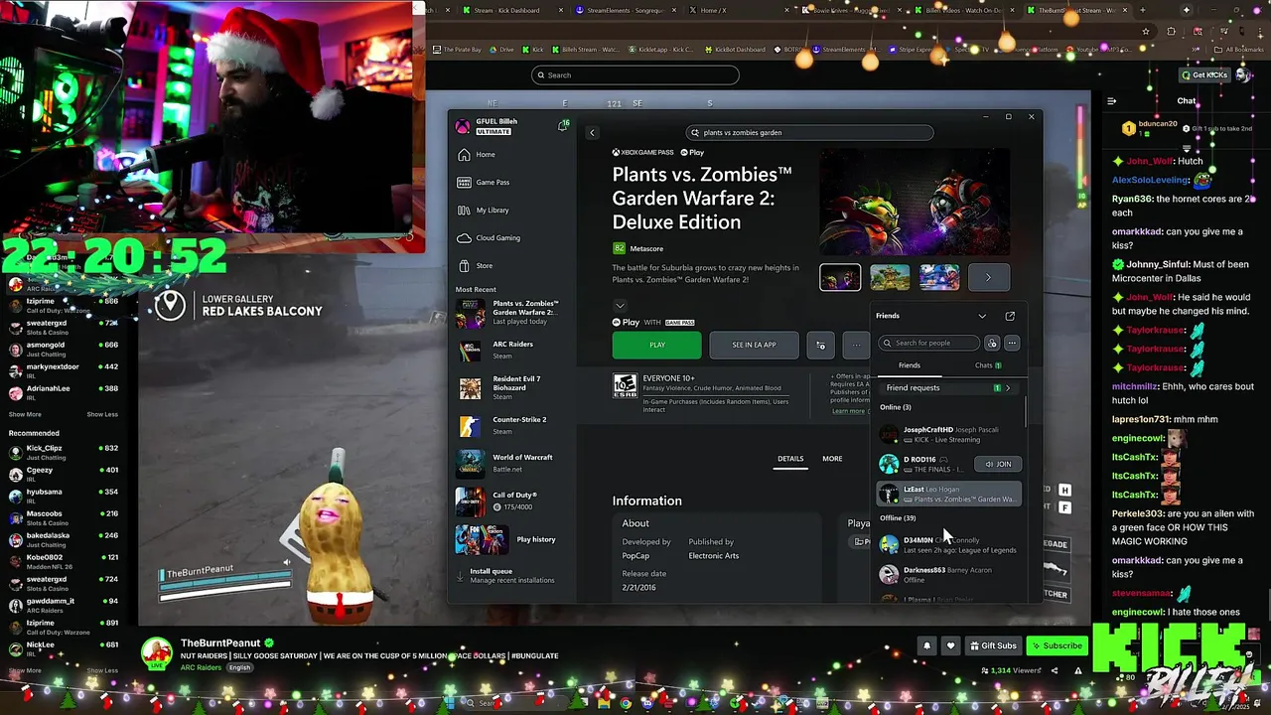The image size is (1271, 715).
Task: Select friend JosephCraftHD
Action: coord(948,435)
